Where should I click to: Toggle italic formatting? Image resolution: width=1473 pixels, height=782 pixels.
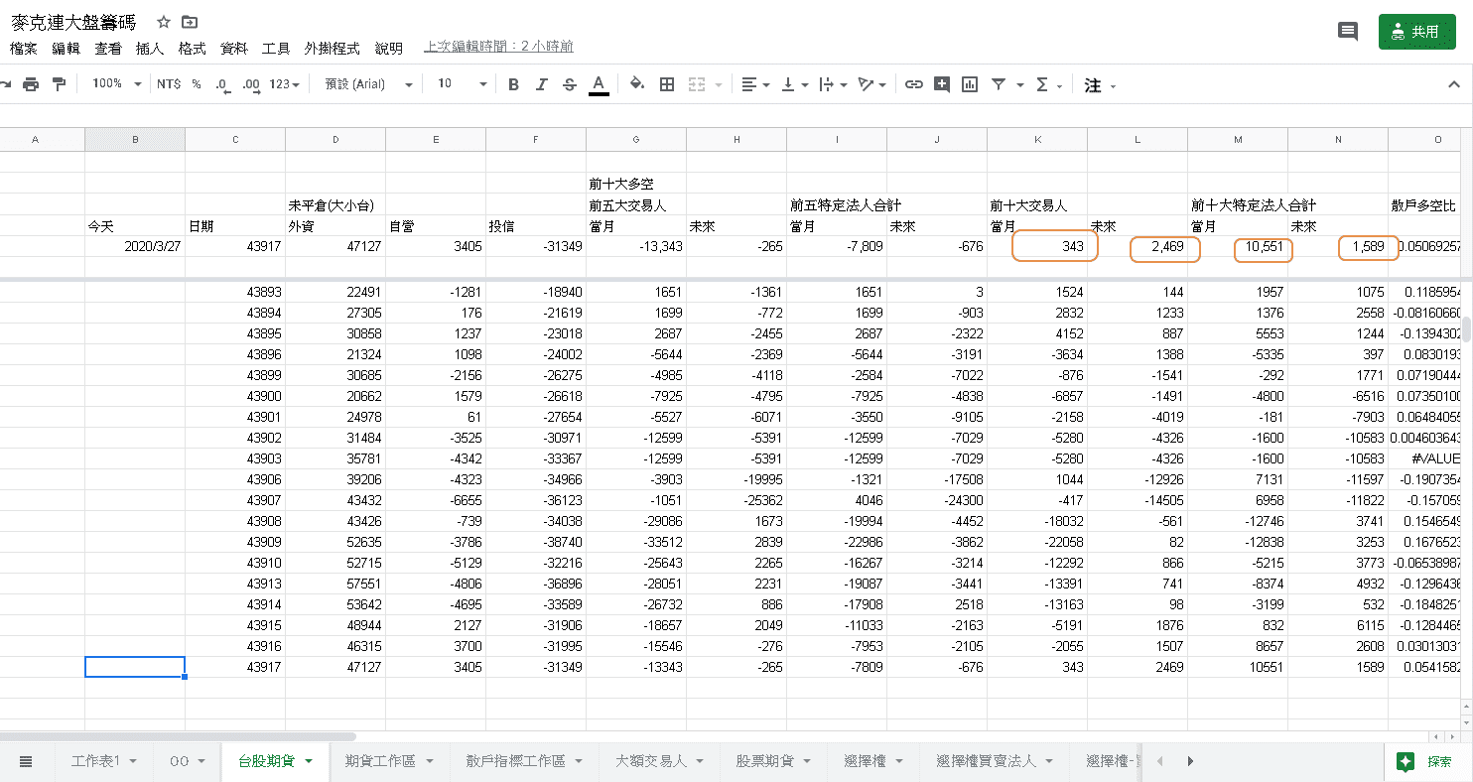click(541, 84)
